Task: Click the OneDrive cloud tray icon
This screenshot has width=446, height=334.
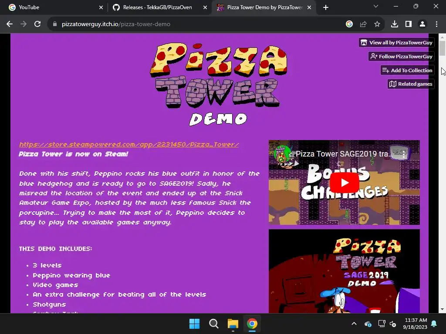Action: [368, 324]
